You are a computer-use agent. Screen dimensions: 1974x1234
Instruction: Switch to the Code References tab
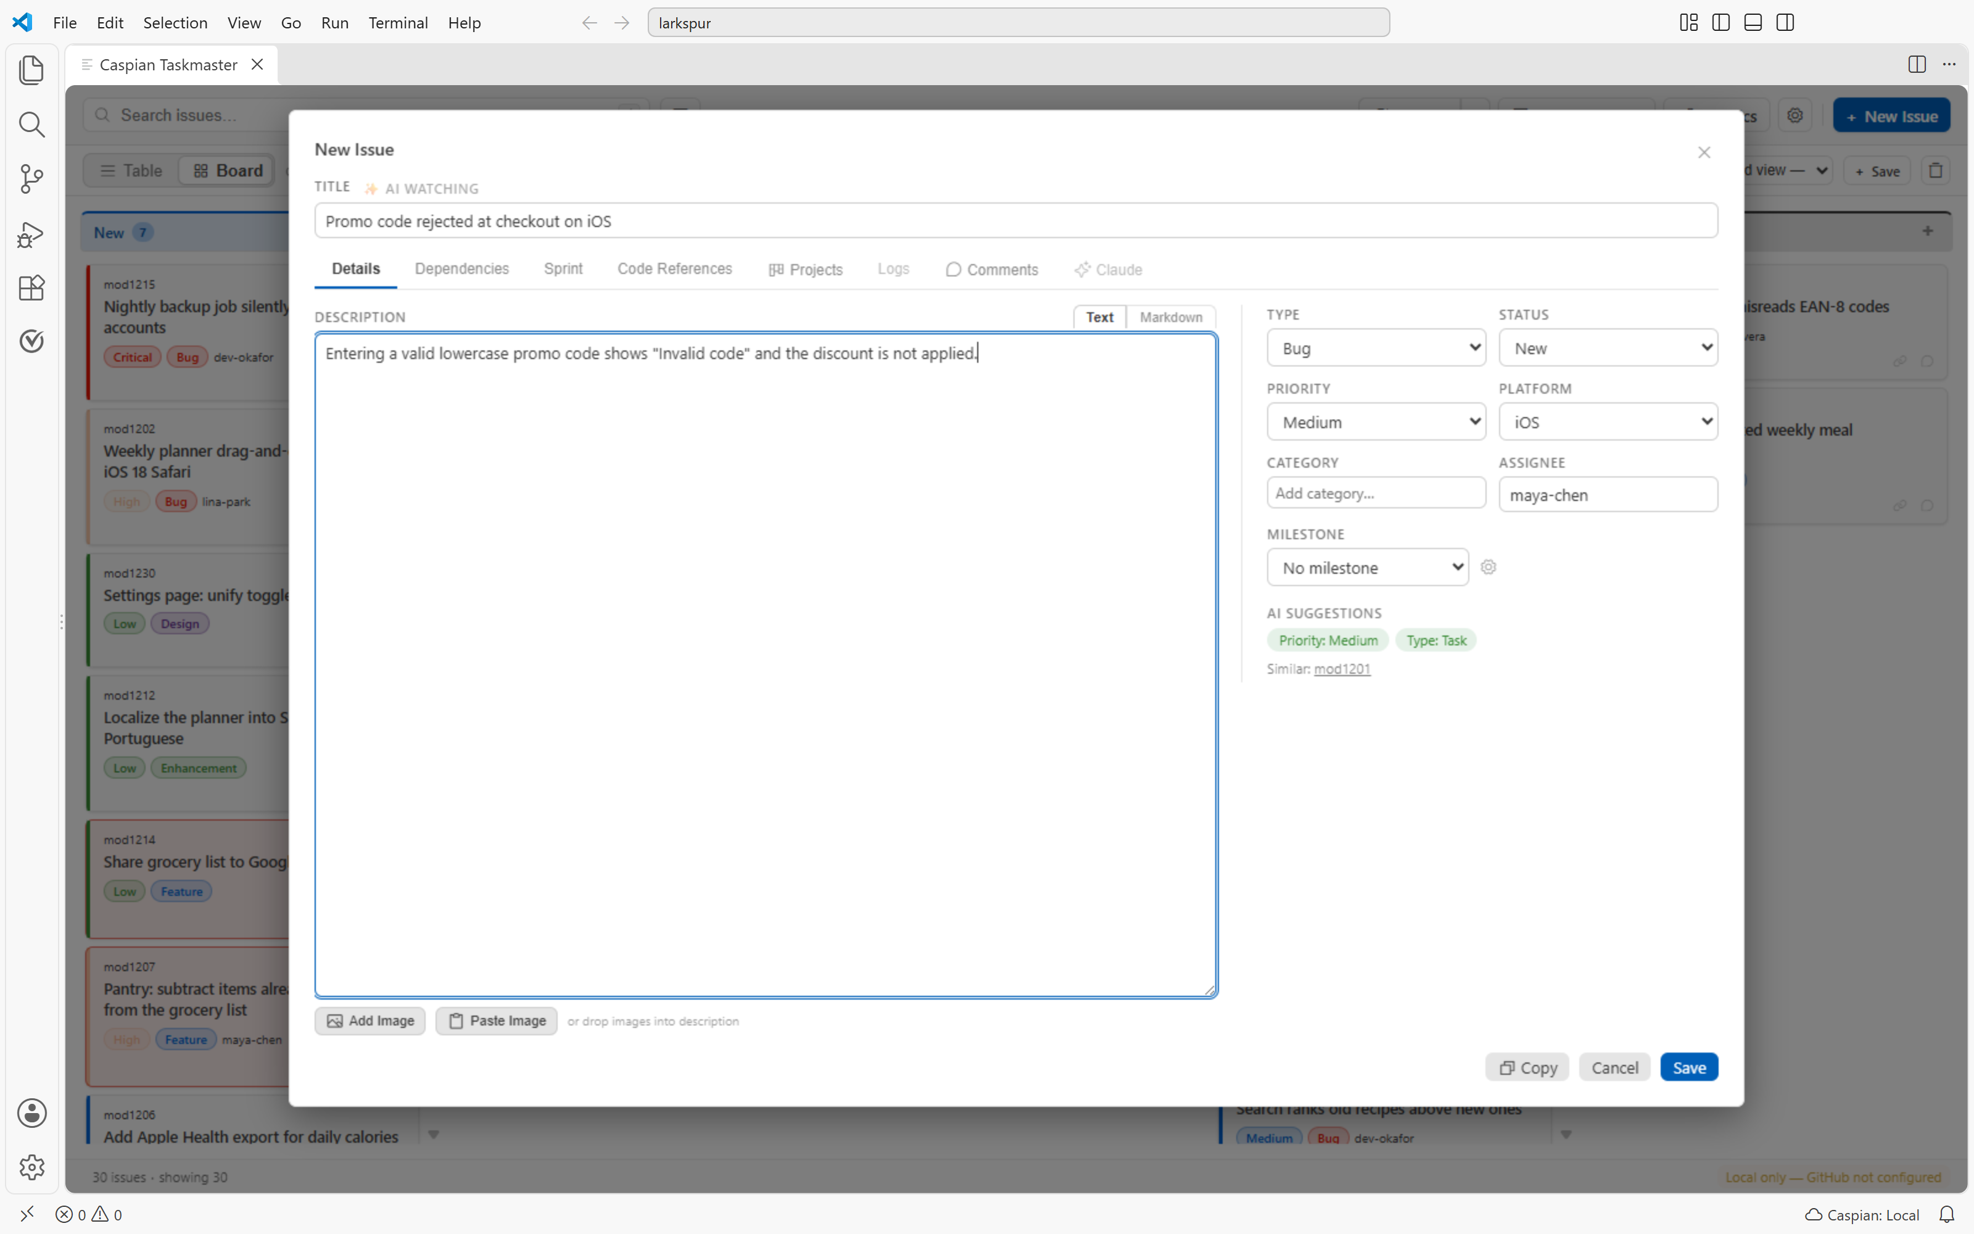coord(675,270)
